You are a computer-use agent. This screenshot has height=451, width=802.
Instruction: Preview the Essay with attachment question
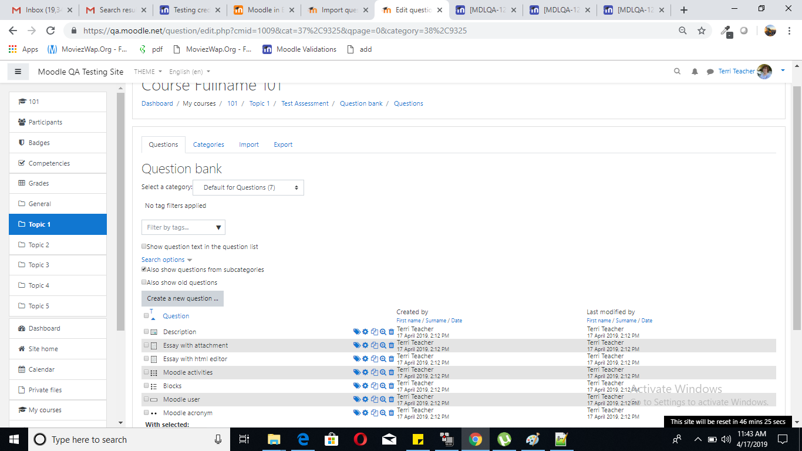pyautogui.click(x=383, y=345)
